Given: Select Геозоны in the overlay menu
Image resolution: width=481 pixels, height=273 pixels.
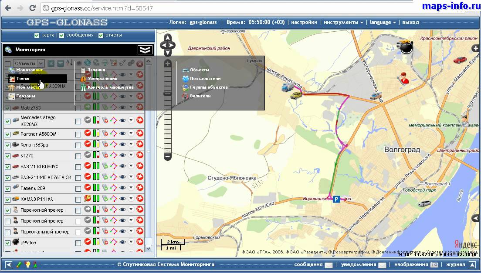Looking at the screenshot, I should click(x=25, y=96).
